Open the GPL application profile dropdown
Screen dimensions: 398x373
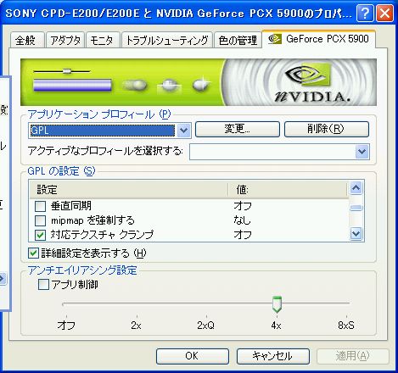point(184,131)
